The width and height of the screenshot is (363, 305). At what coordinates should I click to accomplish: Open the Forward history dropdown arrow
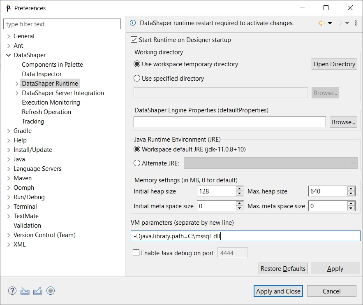(347, 23)
